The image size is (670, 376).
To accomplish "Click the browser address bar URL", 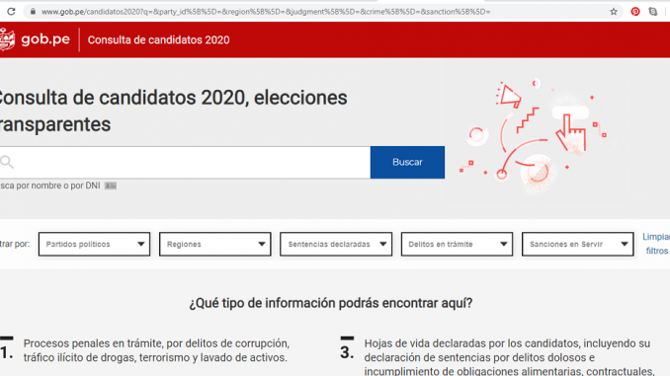I will click(x=266, y=12).
